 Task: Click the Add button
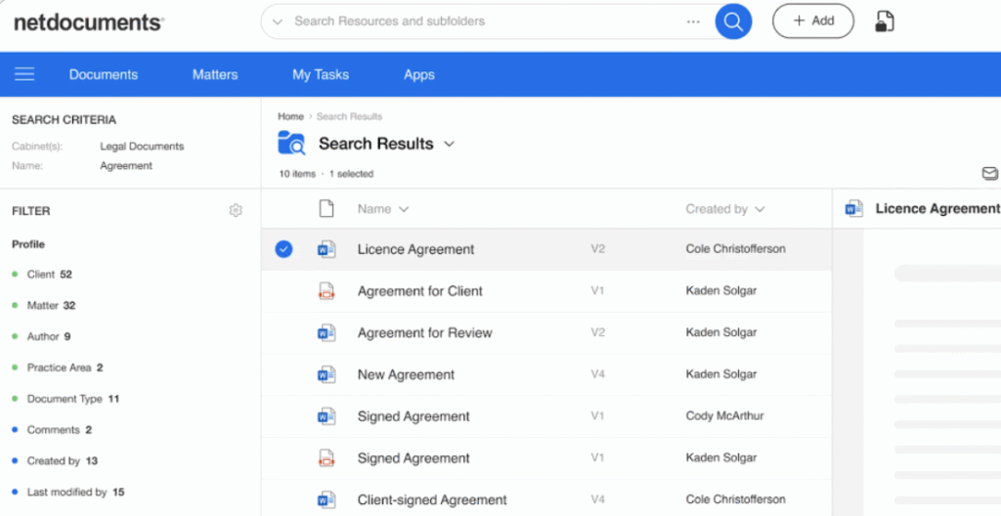pyautogui.click(x=812, y=21)
